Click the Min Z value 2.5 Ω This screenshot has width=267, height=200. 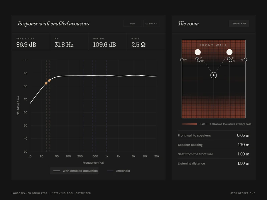click(139, 45)
